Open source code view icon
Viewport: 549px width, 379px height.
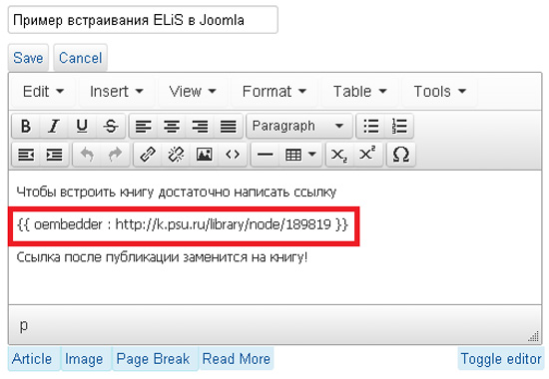tap(233, 155)
